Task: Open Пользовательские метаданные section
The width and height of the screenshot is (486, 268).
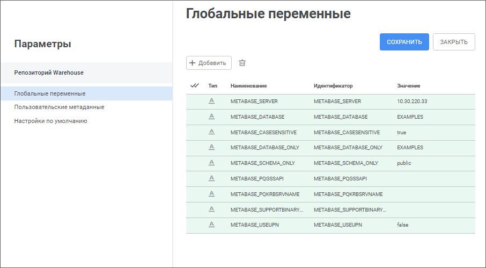Action: (x=59, y=107)
